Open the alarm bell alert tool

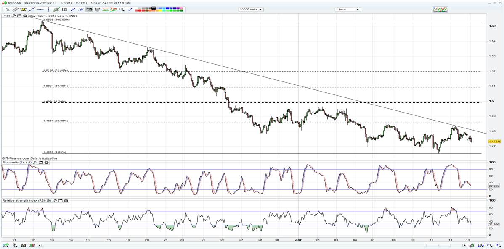23,9
